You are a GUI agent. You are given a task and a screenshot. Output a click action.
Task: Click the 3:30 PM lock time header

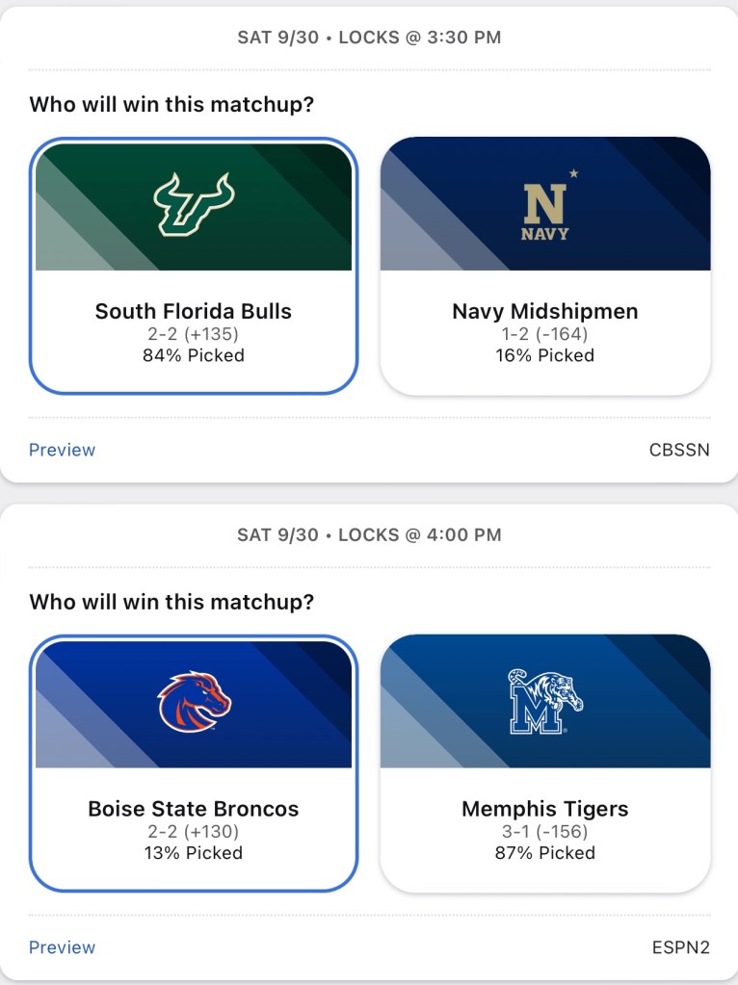click(369, 39)
